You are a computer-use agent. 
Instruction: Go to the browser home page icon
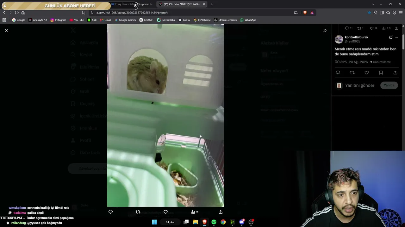coord(23,13)
